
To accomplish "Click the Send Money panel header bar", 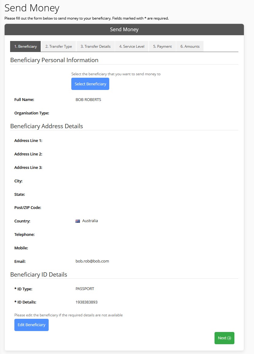I will point(124,29).
